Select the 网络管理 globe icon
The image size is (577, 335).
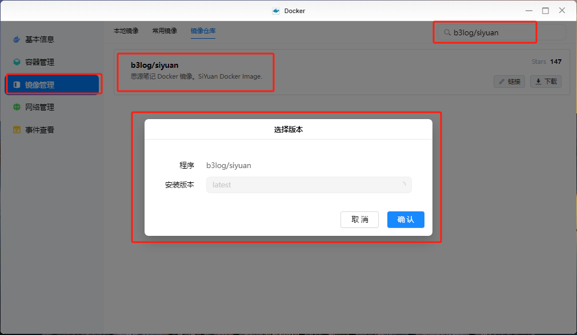(15, 107)
